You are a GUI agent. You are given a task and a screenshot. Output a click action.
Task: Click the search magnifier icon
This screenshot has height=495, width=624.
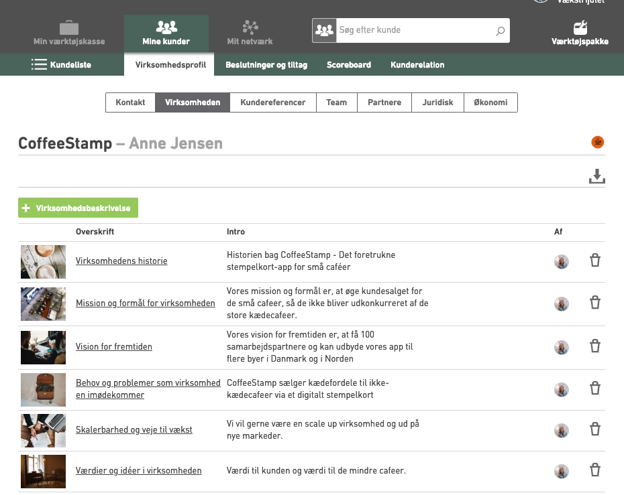[501, 31]
